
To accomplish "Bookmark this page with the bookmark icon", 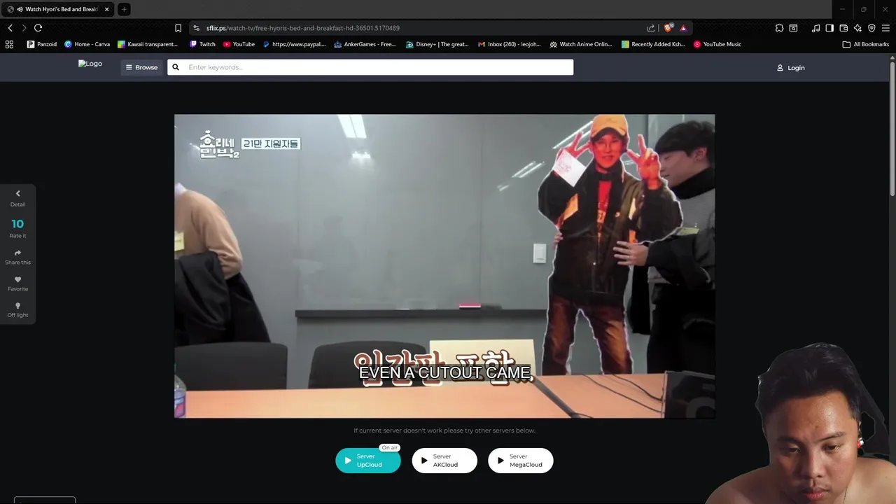I will tap(178, 28).
